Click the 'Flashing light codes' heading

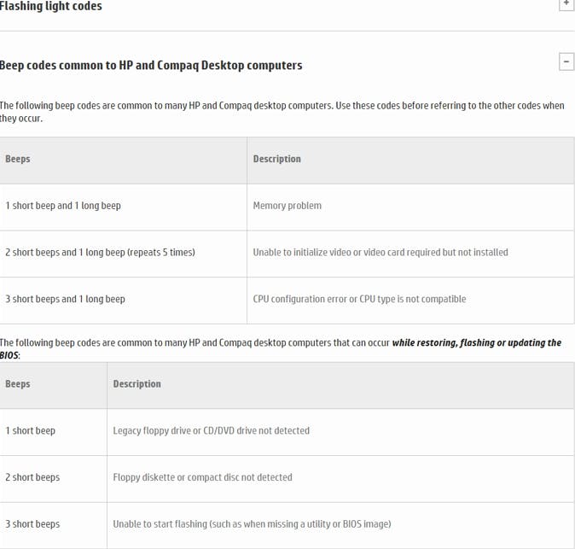pos(51,6)
